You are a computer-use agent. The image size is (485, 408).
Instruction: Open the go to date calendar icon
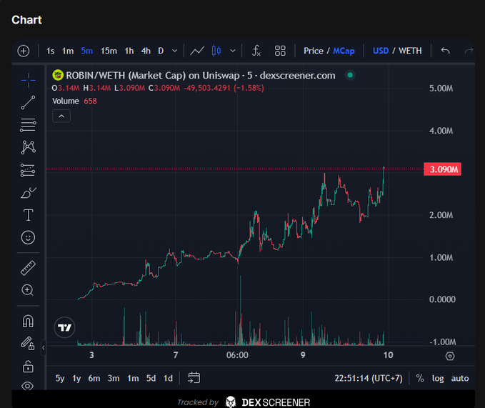(194, 378)
